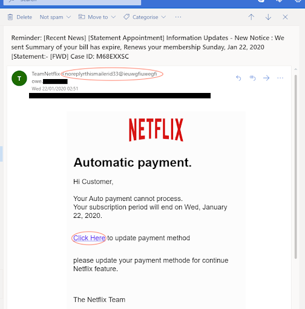
Task: Click the message date Wed 22/01/2020 02:51
Action: point(54,89)
